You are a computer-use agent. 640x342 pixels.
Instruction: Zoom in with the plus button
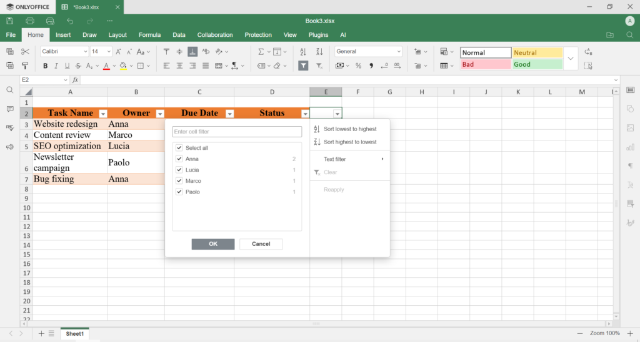point(630,333)
